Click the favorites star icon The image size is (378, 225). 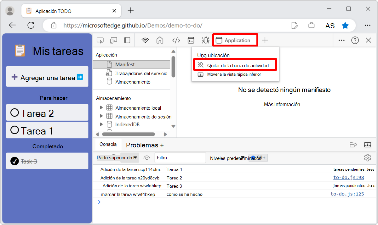(x=346, y=25)
